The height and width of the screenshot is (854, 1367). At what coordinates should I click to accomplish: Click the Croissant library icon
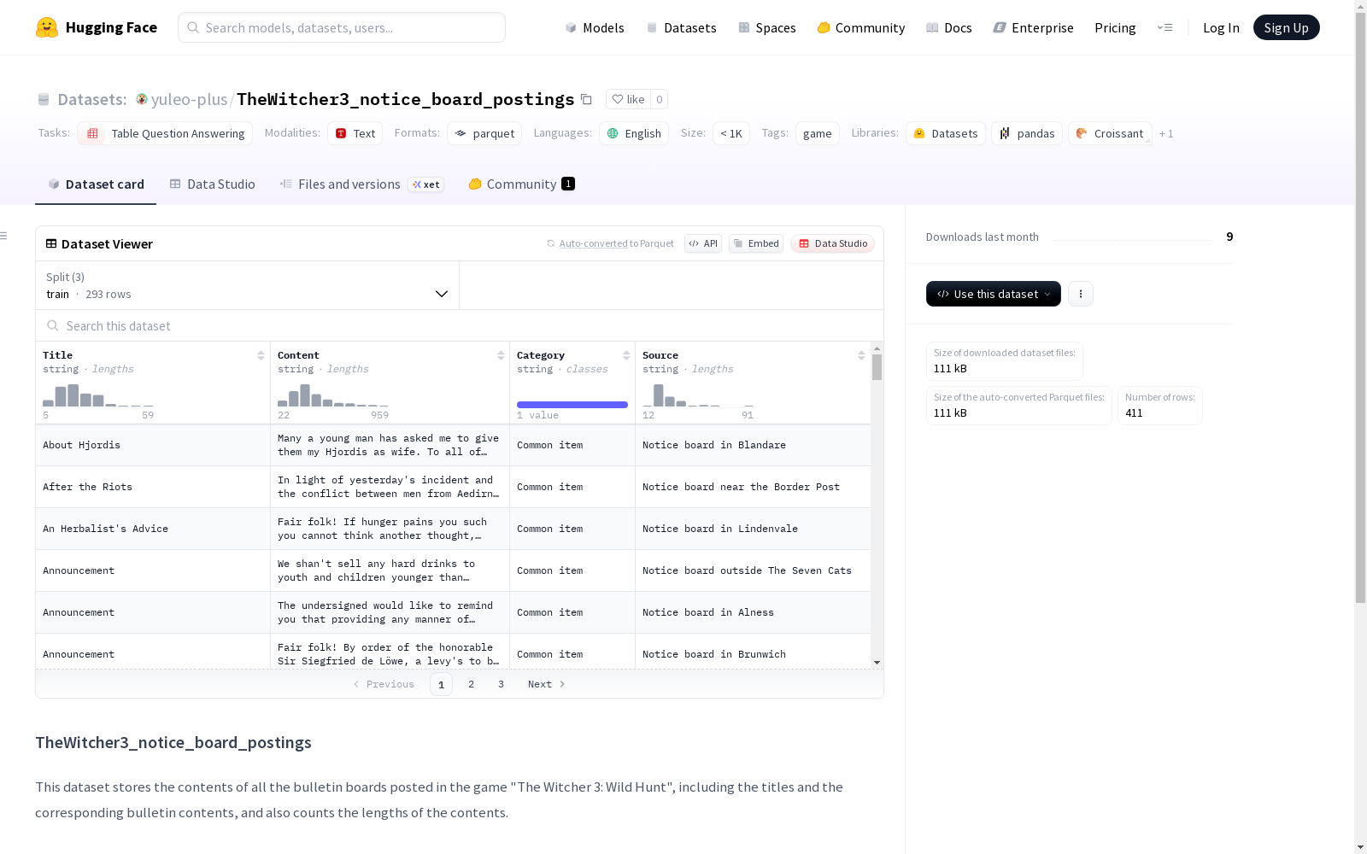[x=1082, y=133]
